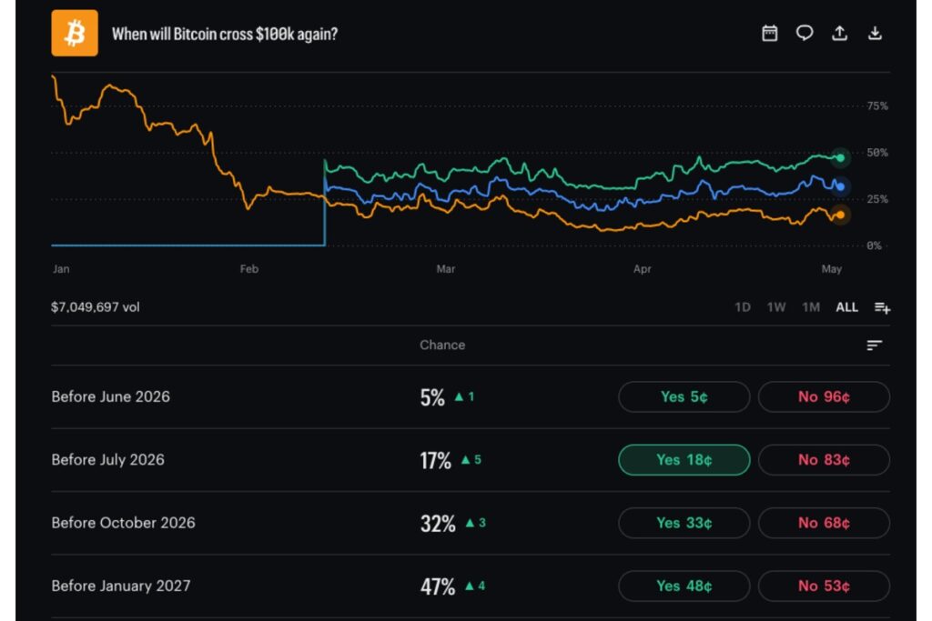Viewport: 932px width, 621px height.
Task: Click the market title 'When will Bitcoin cross $100k again?'
Action: [x=225, y=34]
